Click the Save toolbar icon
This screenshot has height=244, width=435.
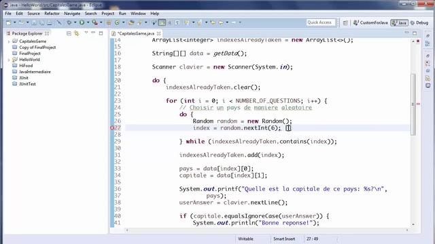tap(34, 22)
